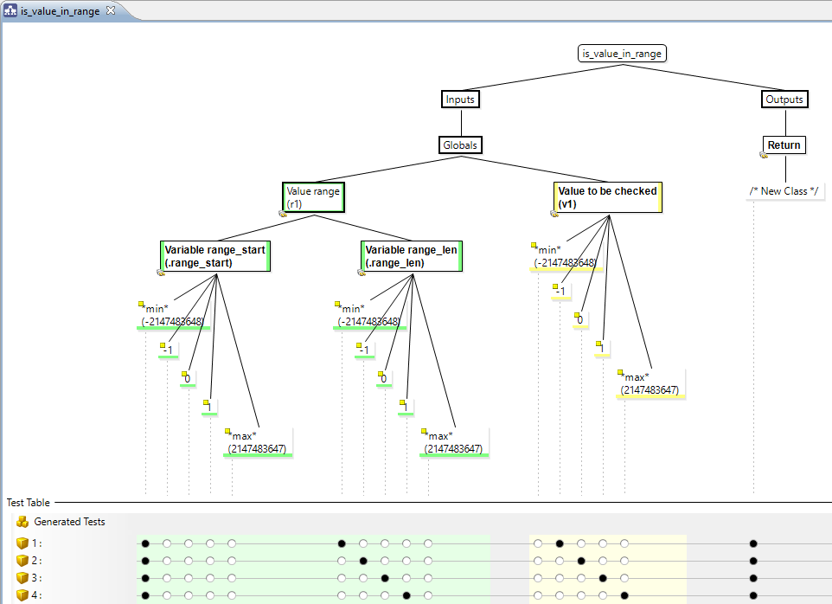Click the class icon of max* under range_len
The width and height of the screenshot is (832, 604).
422,433
